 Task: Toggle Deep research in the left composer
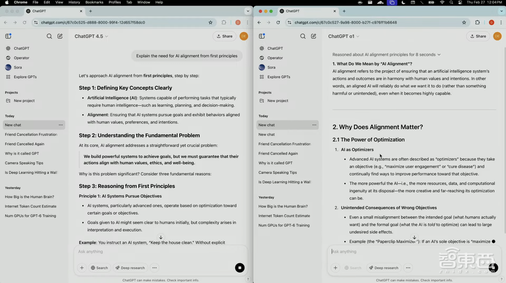(x=130, y=268)
